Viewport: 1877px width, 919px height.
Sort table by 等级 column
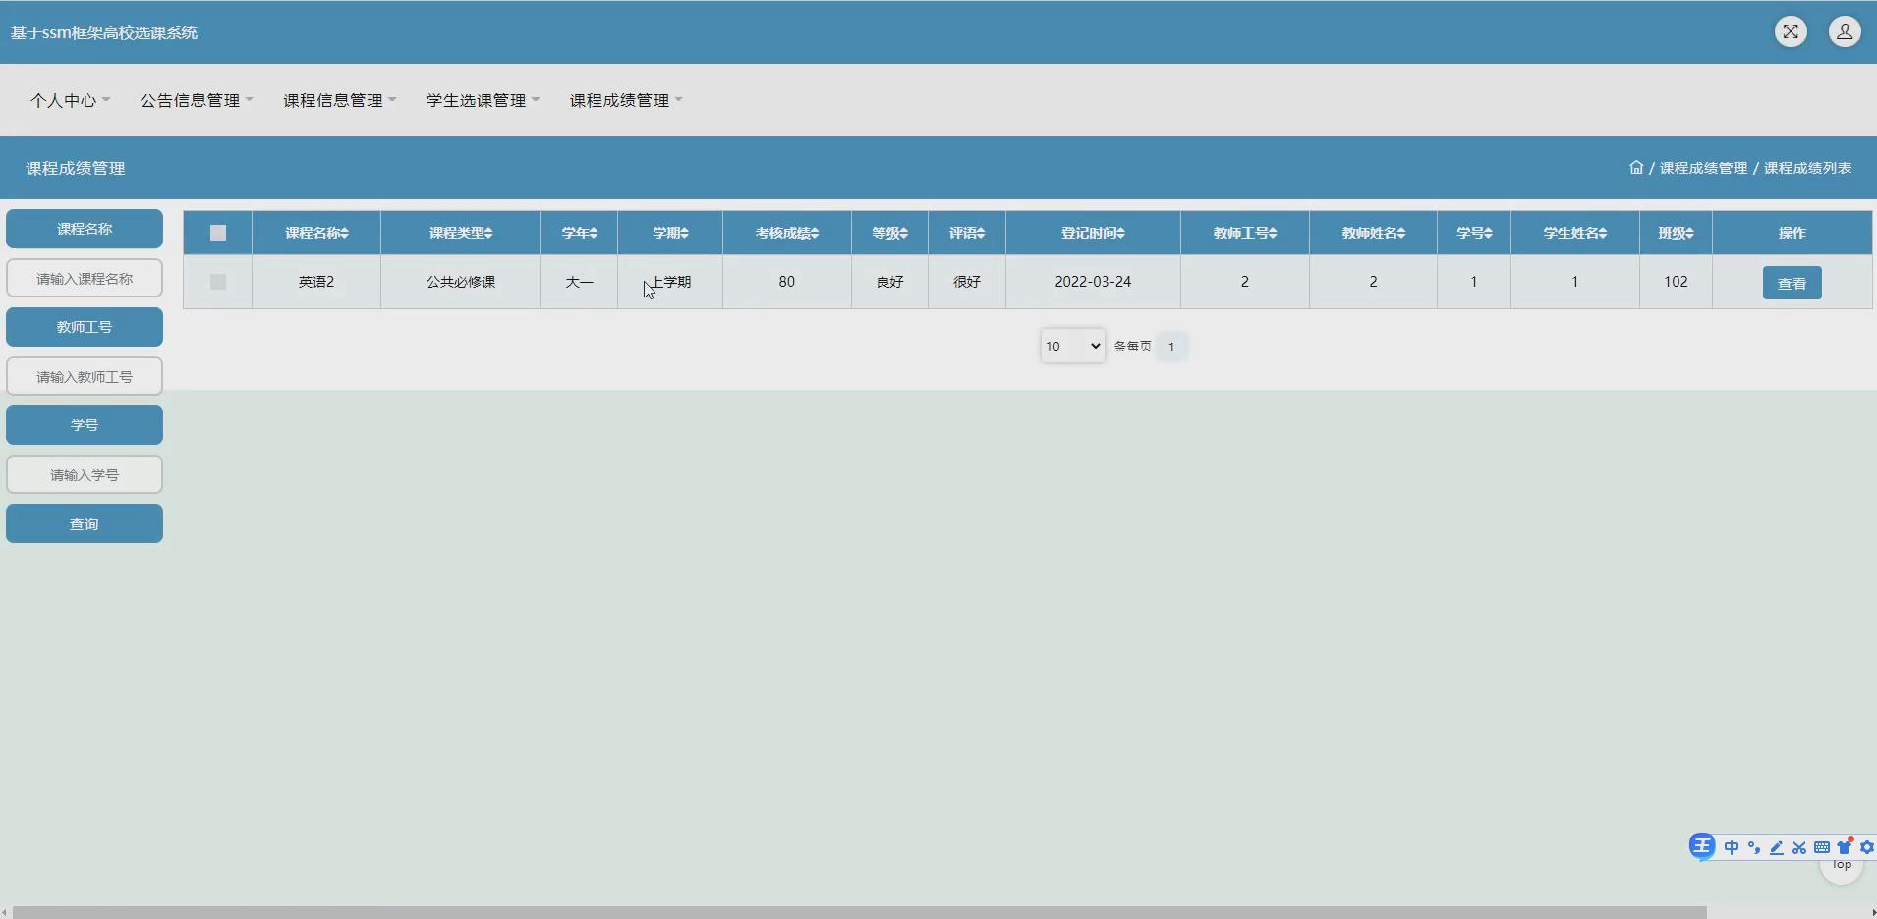890,233
